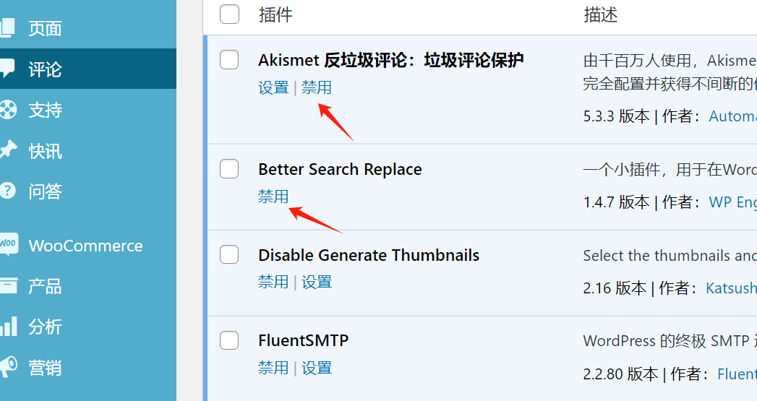The width and height of the screenshot is (757, 401).
Task: Click 禁用 link for Disable Generate Thumbnails
Action: click(273, 282)
